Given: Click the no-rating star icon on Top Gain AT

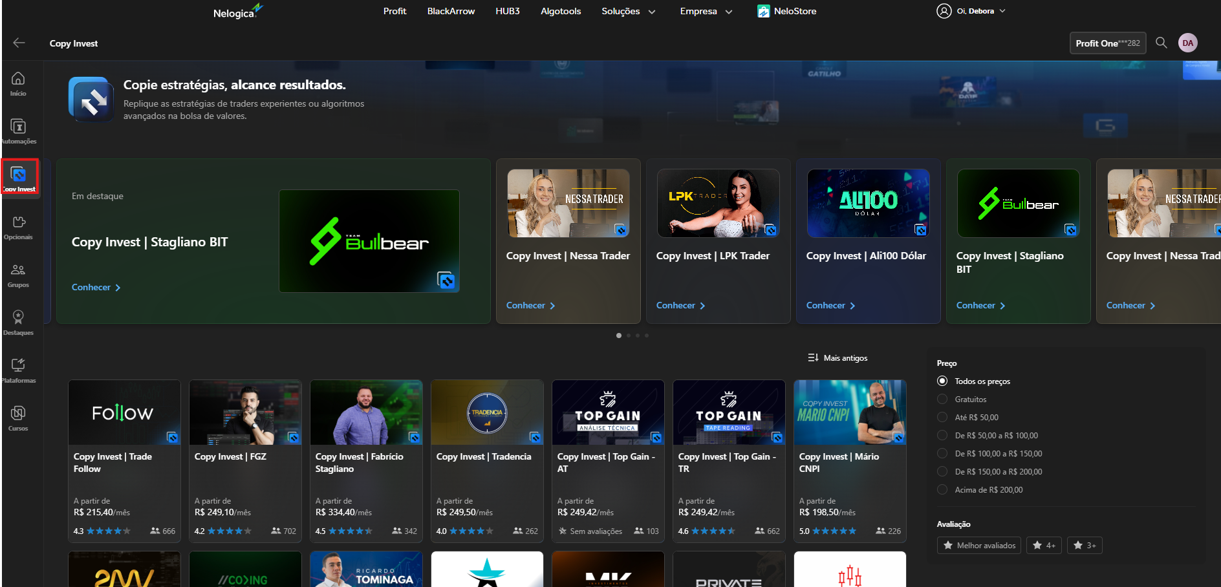Looking at the screenshot, I should tap(563, 531).
